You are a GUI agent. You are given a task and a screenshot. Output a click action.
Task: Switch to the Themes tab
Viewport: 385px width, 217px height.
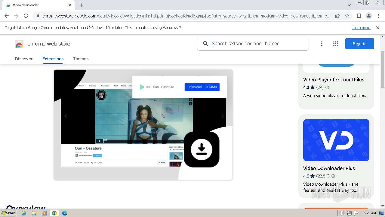coord(81,59)
